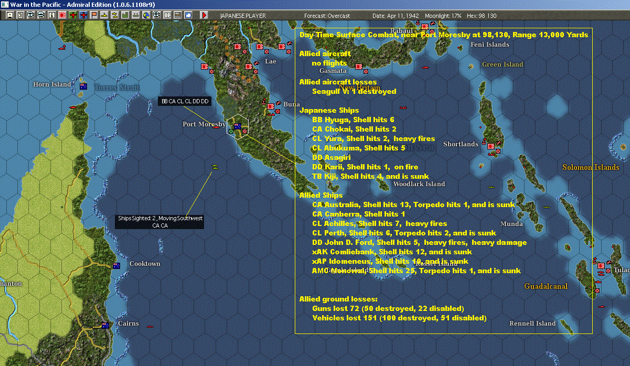Click 'CA Canberra, Shell hits 1' line
Image resolution: width=630 pixels, height=366 pixels.
point(358,214)
